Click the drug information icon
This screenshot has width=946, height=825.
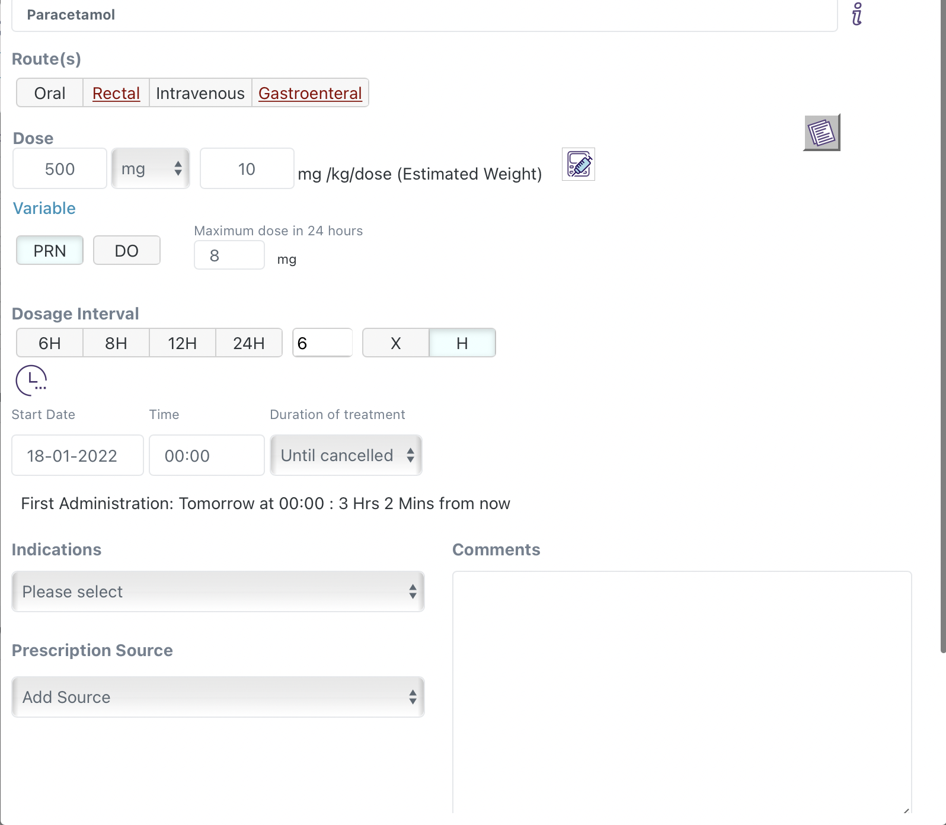pyautogui.click(x=856, y=14)
